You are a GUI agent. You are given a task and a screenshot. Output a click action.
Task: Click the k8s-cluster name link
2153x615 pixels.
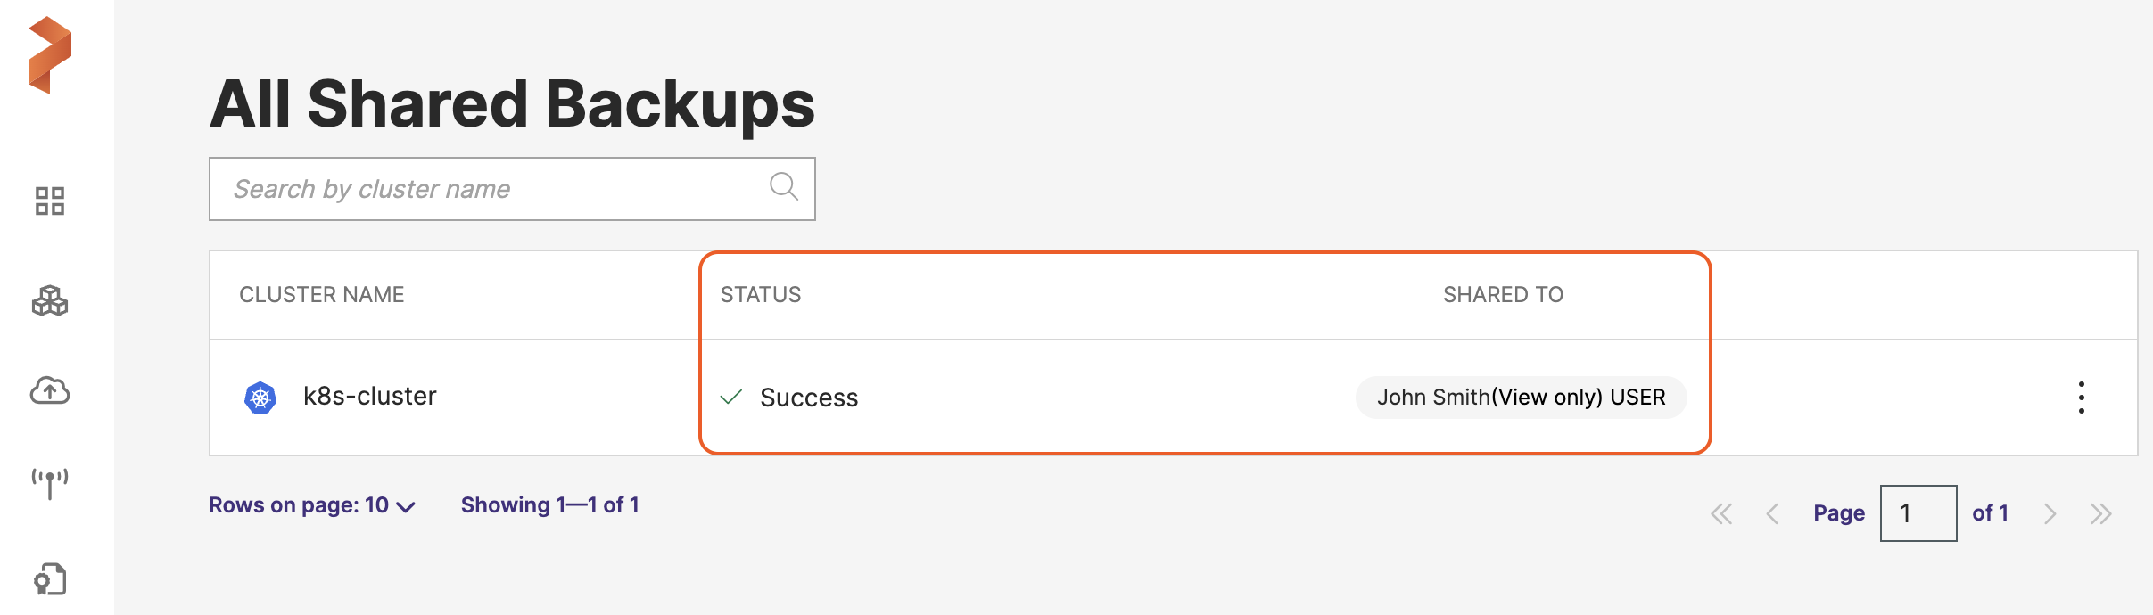(369, 397)
